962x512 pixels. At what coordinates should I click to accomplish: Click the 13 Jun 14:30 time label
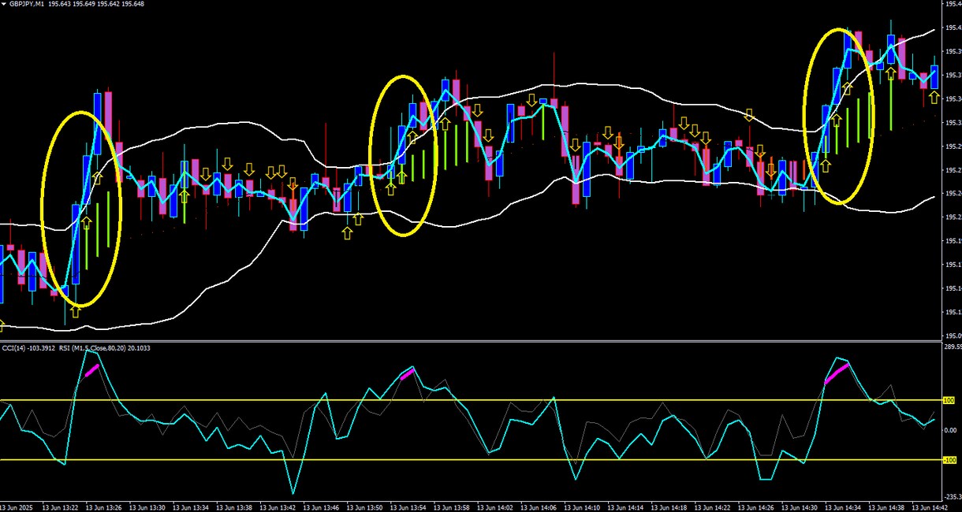800,506
